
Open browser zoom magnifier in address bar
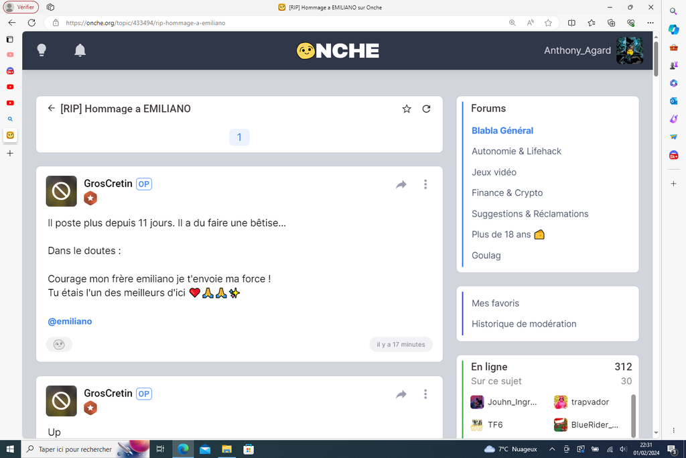click(x=512, y=23)
